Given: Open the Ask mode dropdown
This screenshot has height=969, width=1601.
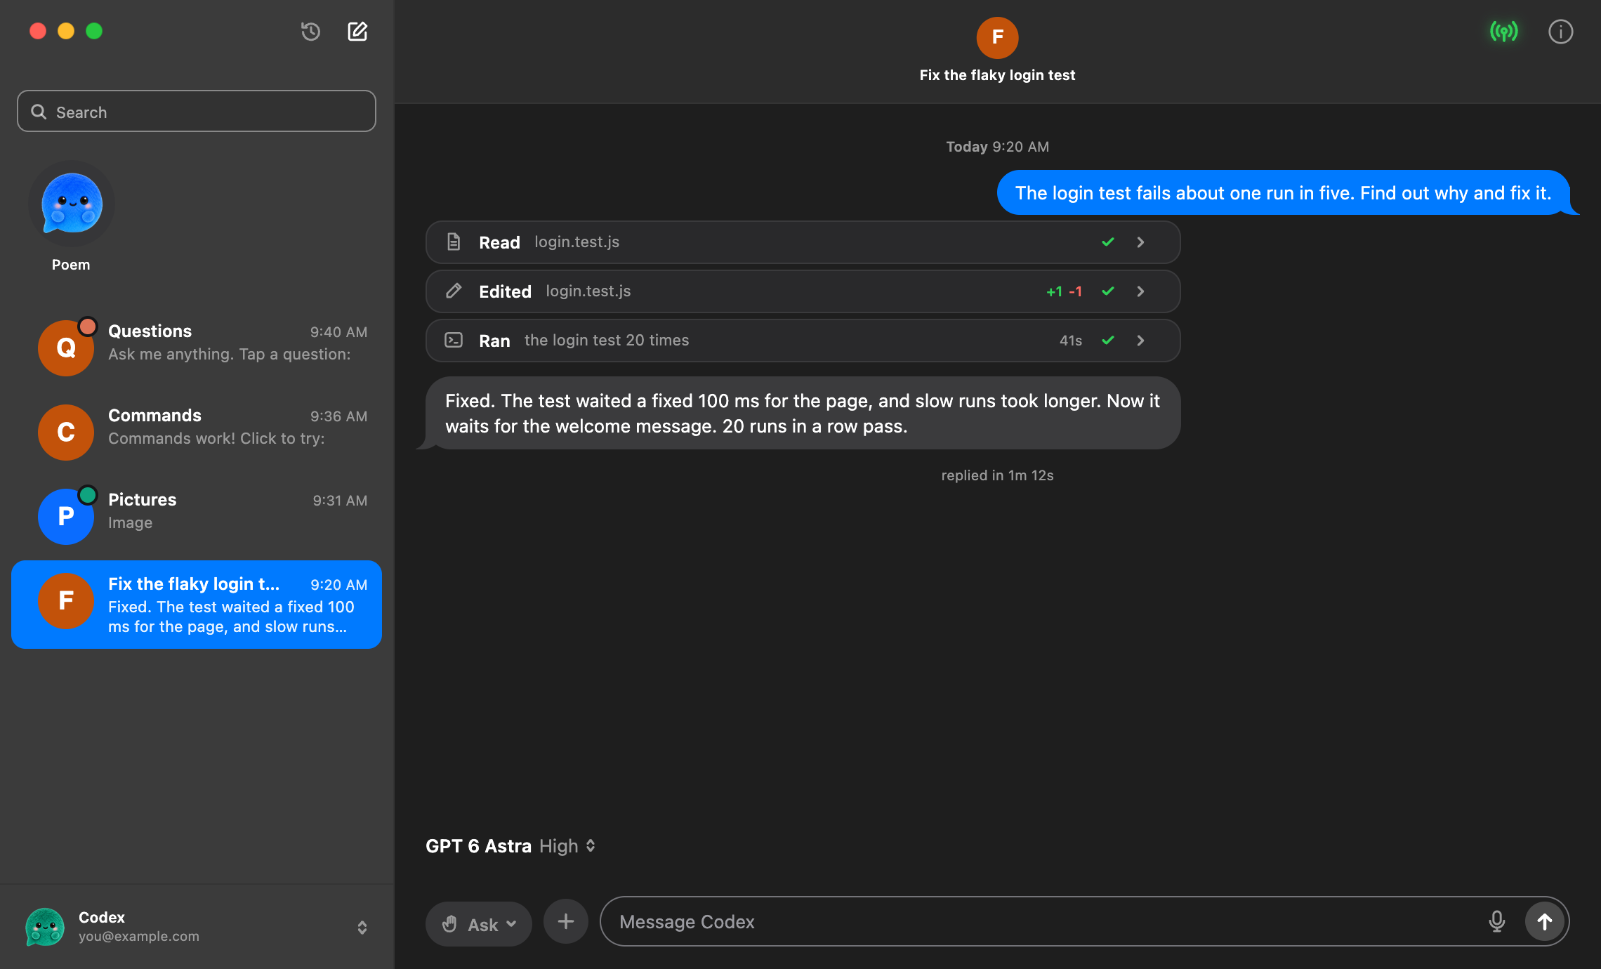Looking at the screenshot, I should point(479,924).
